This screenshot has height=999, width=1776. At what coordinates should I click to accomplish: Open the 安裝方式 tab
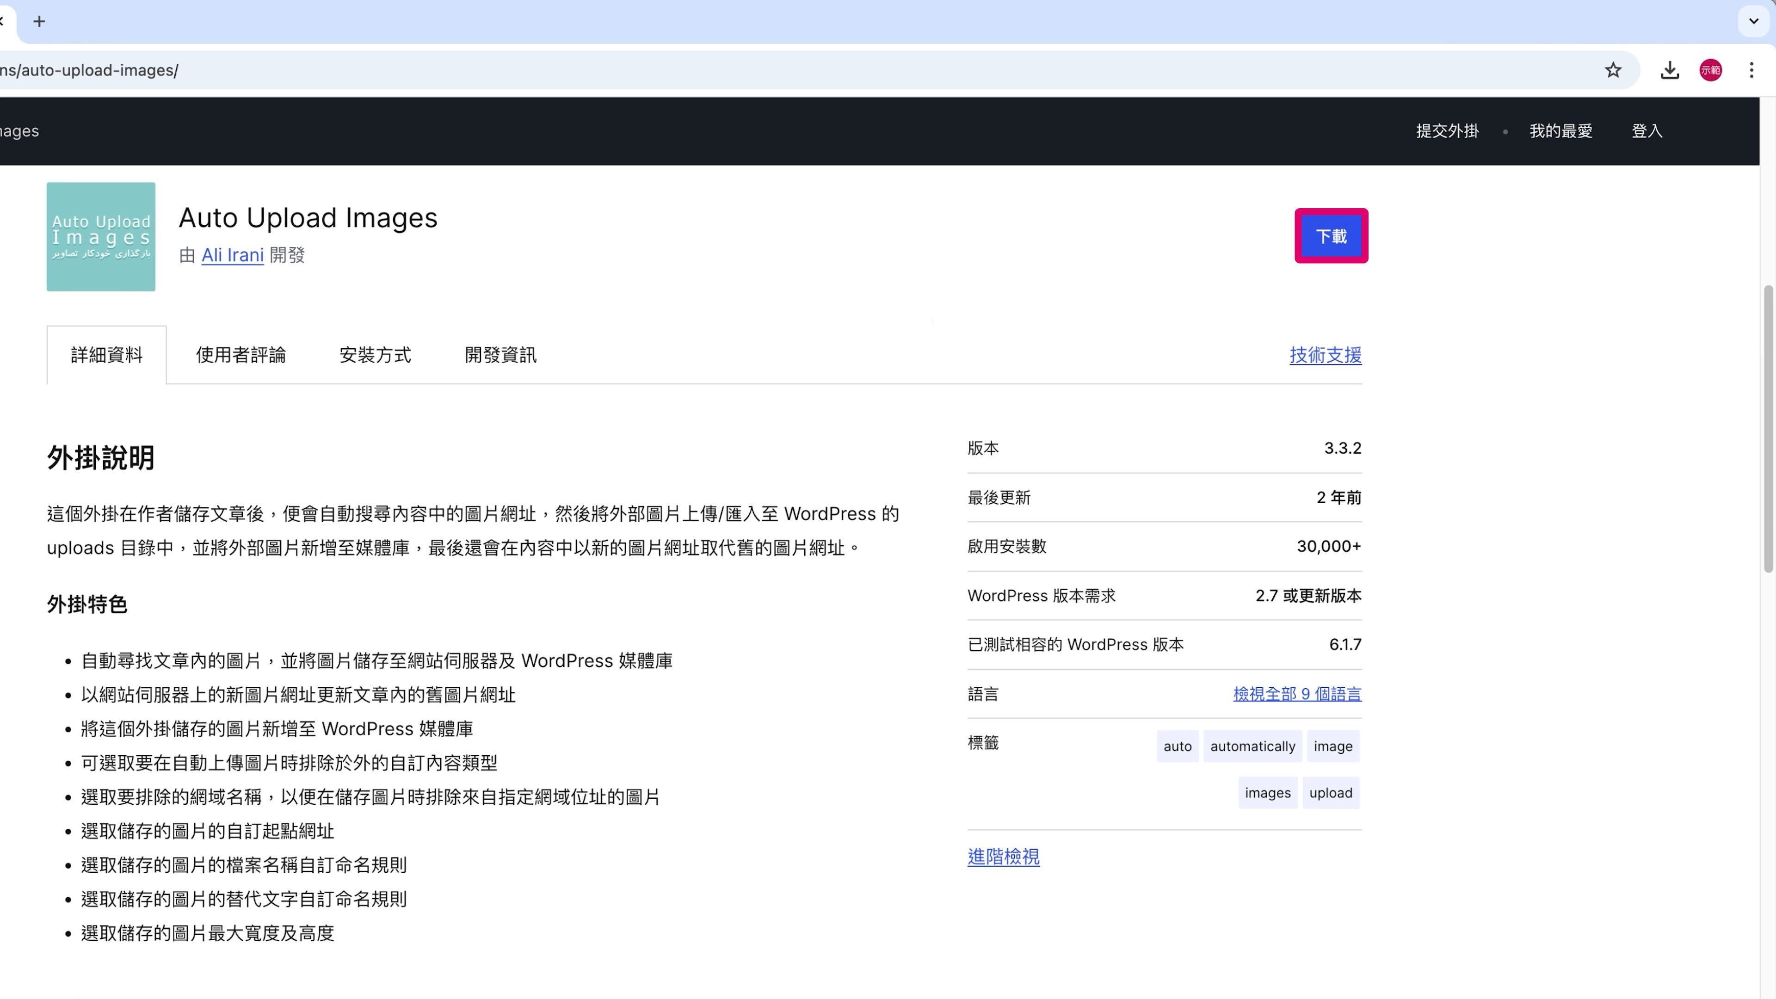pyautogui.click(x=375, y=355)
